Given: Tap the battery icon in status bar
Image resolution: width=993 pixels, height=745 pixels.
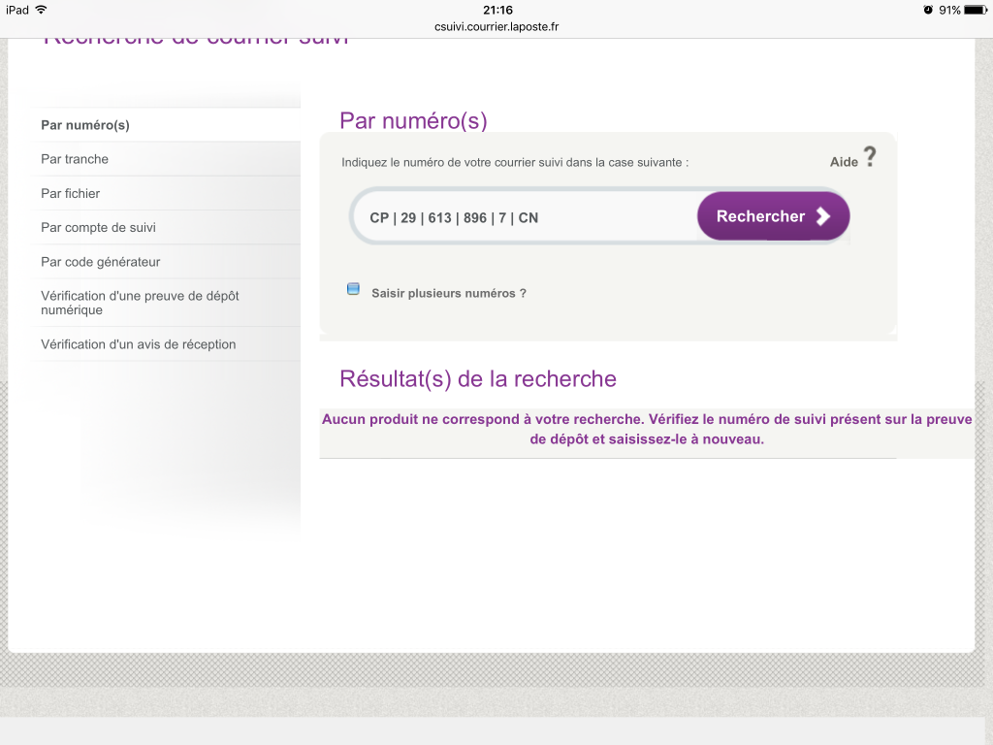Looking at the screenshot, I should 976,10.
